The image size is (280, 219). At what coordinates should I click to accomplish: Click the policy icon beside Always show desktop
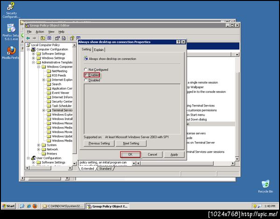86,58
